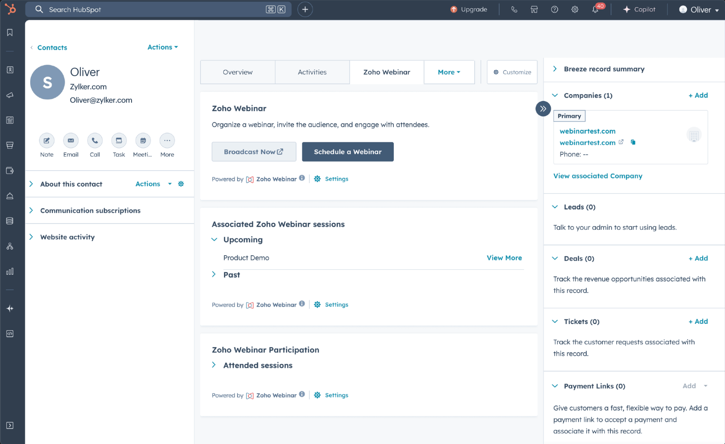This screenshot has height=444, width=725.
Task: Switch to the Activities tab
Action: (312, 72)
